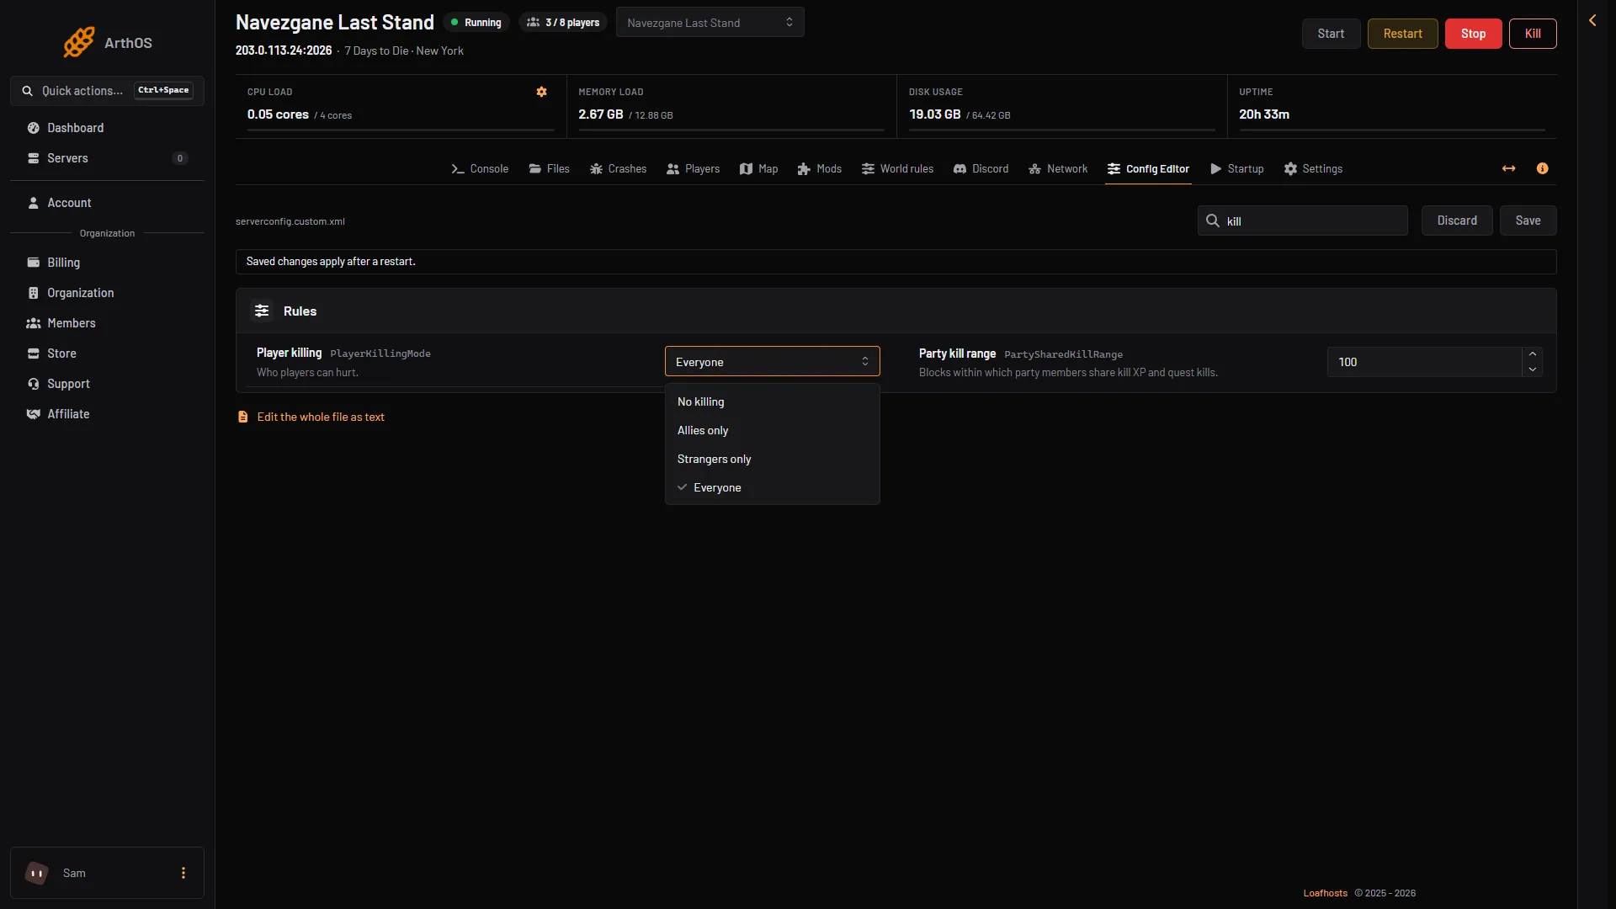Open the CPU load gear settings icon
Image resolution: width=1616 pixels, height=909 pixels.
[542, 92]
